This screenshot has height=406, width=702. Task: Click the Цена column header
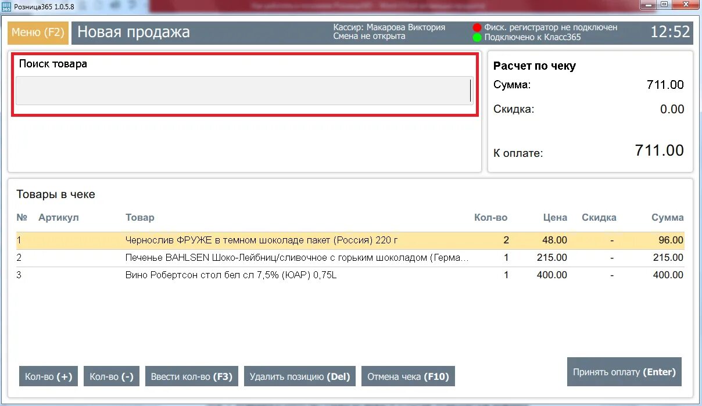(555, 217)
